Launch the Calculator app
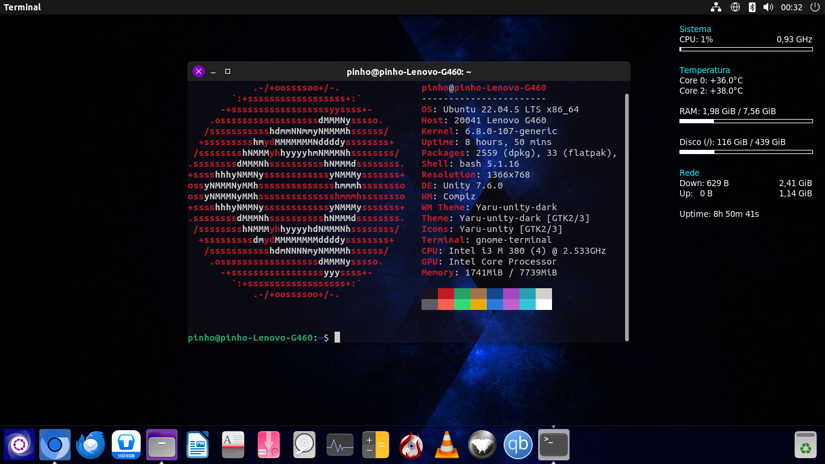825x464 pixels. 375,445
